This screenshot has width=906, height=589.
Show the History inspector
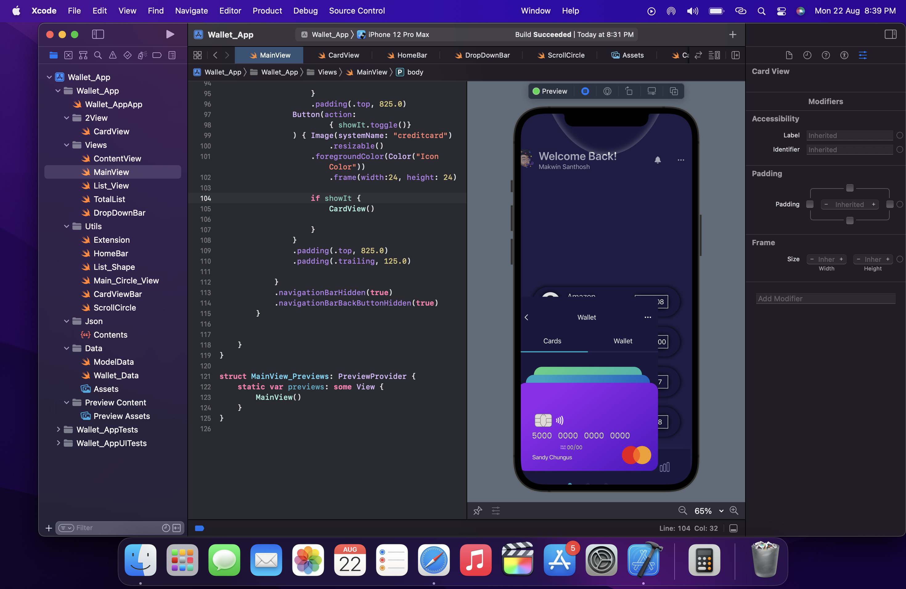click(x=807, y=55)
